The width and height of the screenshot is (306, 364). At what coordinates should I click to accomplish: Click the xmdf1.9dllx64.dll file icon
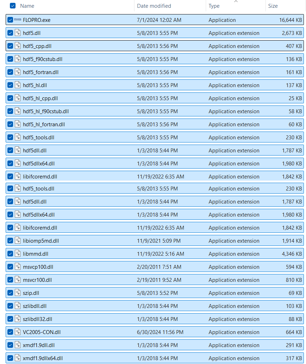[18, 358]
